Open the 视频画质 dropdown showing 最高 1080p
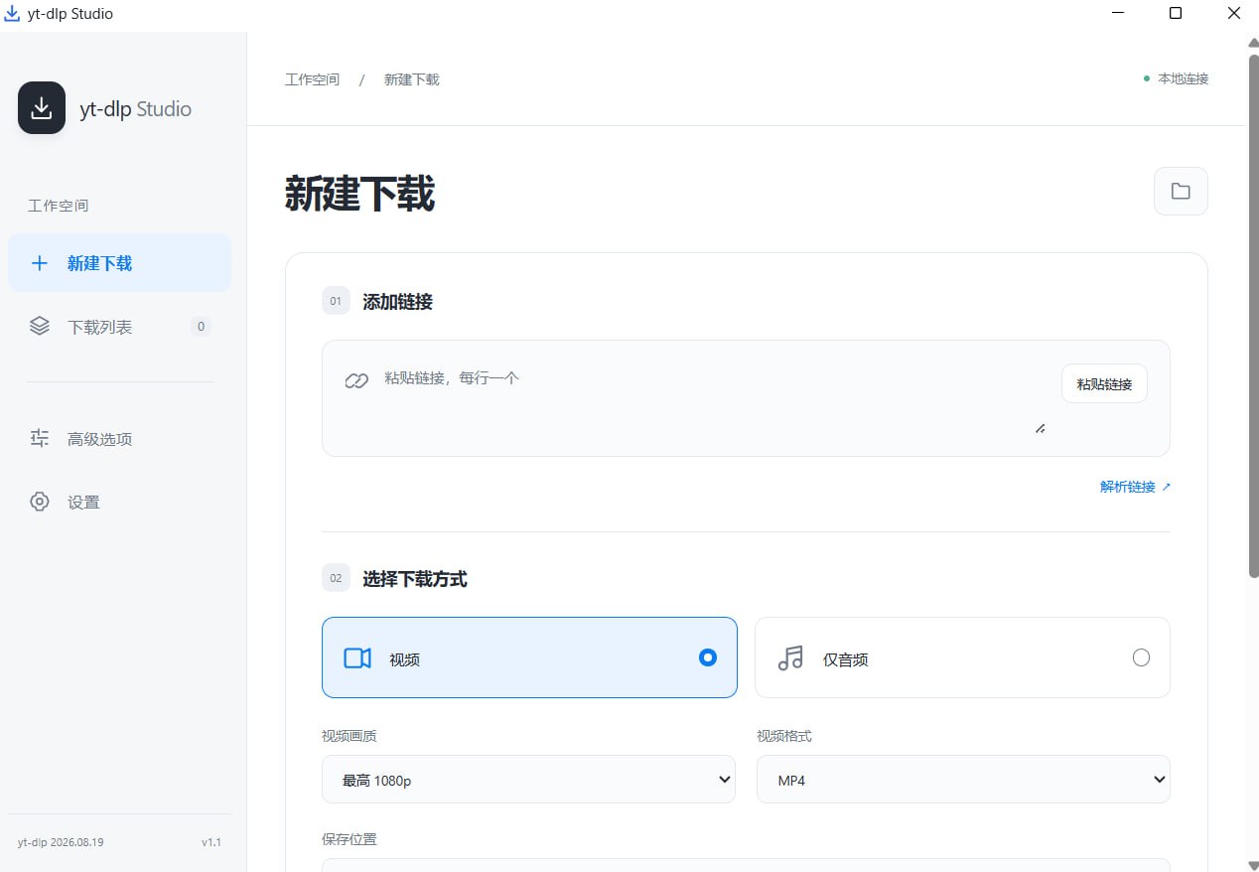The height and width of the screenshot is (872, 1259). (x=528, y=780)
